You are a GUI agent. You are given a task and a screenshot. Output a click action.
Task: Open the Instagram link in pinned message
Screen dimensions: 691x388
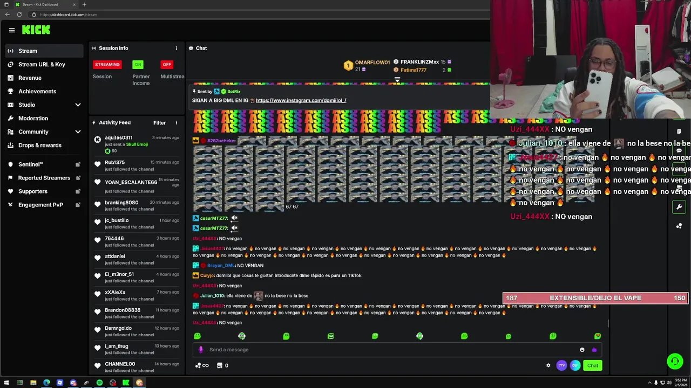coord(301,101)
